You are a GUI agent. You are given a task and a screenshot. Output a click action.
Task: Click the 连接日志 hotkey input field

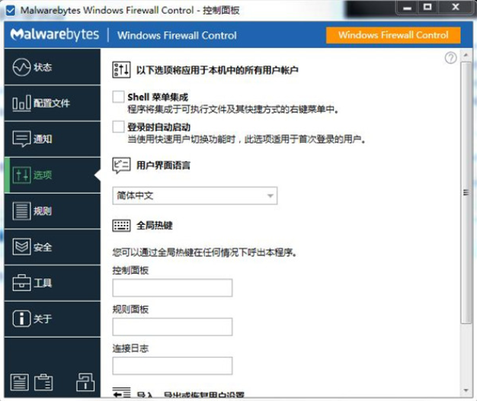pyautogui.click(x=172, y=365)
